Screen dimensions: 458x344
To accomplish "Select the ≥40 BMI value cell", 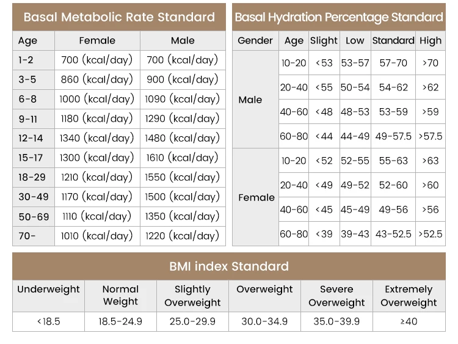I will coord(409,321).
